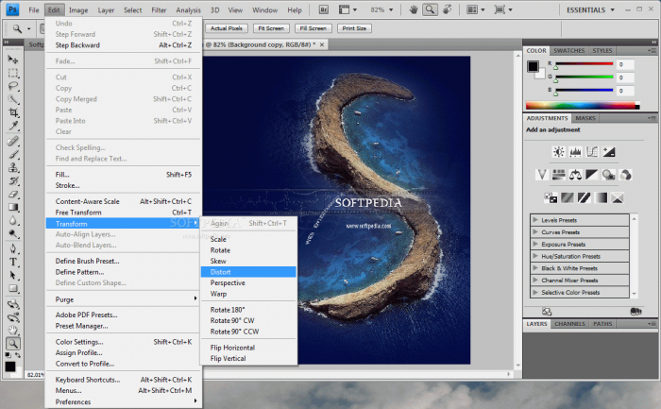Viewport: 661px width, 409px height.
Task: Click foreground color swatch in Color panel
Action: [x=533, y=66]
